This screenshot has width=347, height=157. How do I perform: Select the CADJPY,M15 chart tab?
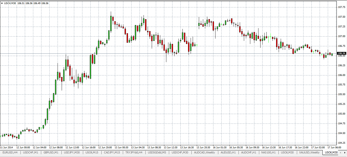pyautogui.click(x=112, y=152)
